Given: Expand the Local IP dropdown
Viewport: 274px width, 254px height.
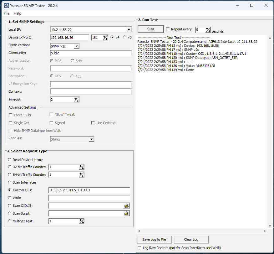Looking at the screenshot, I should click(x=129, y=30).
